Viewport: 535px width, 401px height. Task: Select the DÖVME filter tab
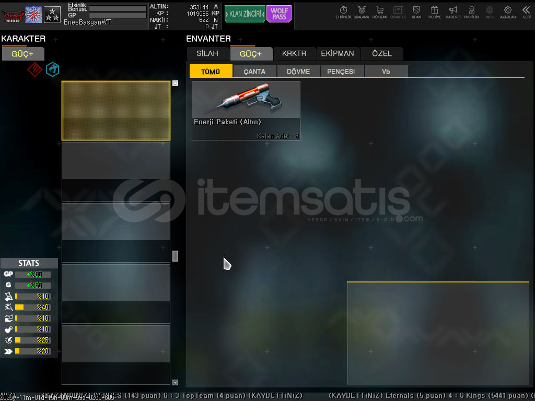pos(298,72)
